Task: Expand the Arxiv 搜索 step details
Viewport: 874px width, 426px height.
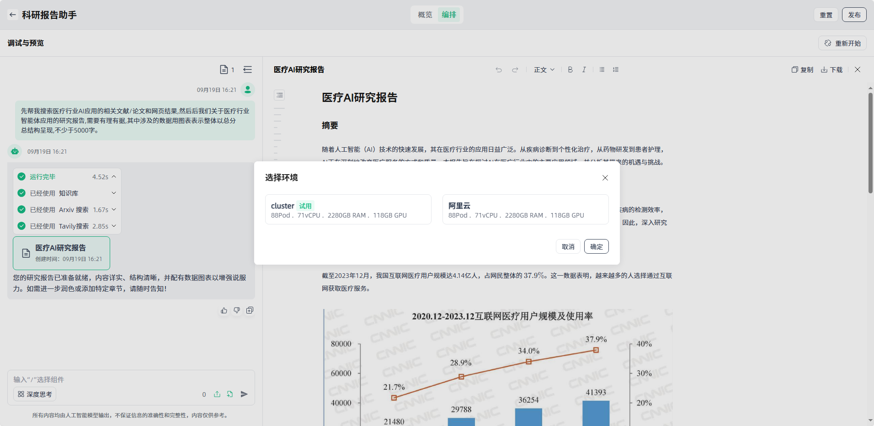Action: tap(114, 210)
